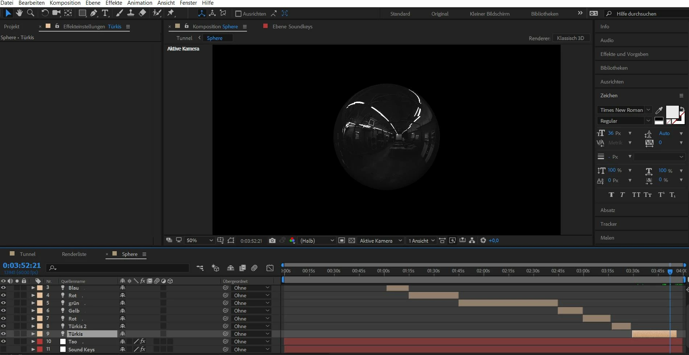Click the Türkis layer bar in the timeline
The height and width of the screenshot is (355, 689).
(654, 334)
